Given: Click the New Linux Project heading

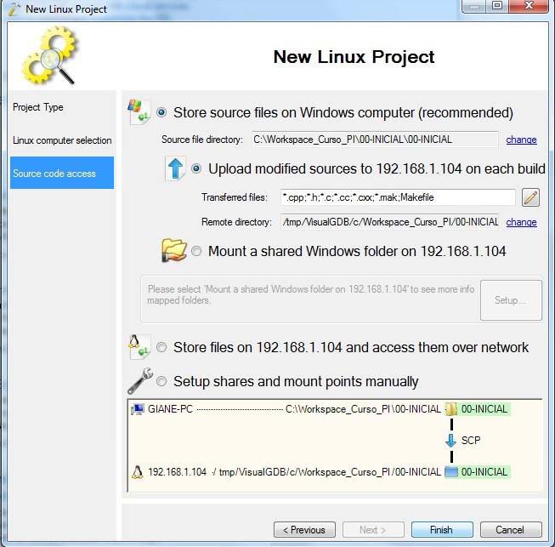Looking at the screenshot, I should (x=354, y=57).
